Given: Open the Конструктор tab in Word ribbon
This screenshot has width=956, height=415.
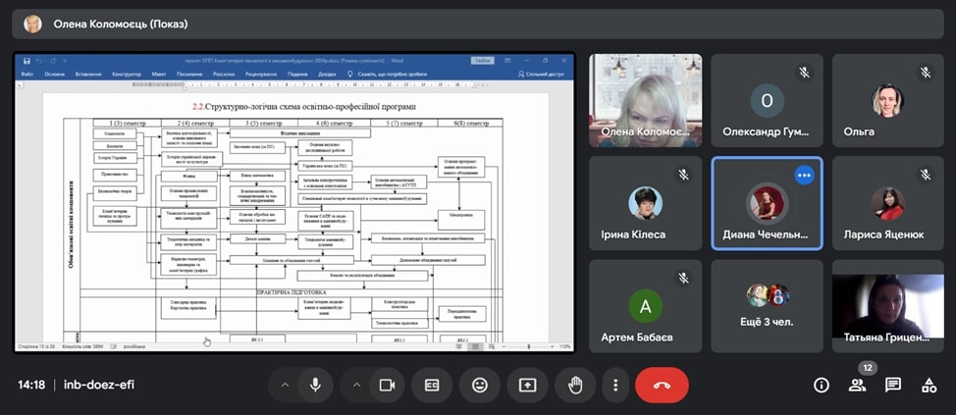Looking at the screenshot, I should click(x=127, y=75).
